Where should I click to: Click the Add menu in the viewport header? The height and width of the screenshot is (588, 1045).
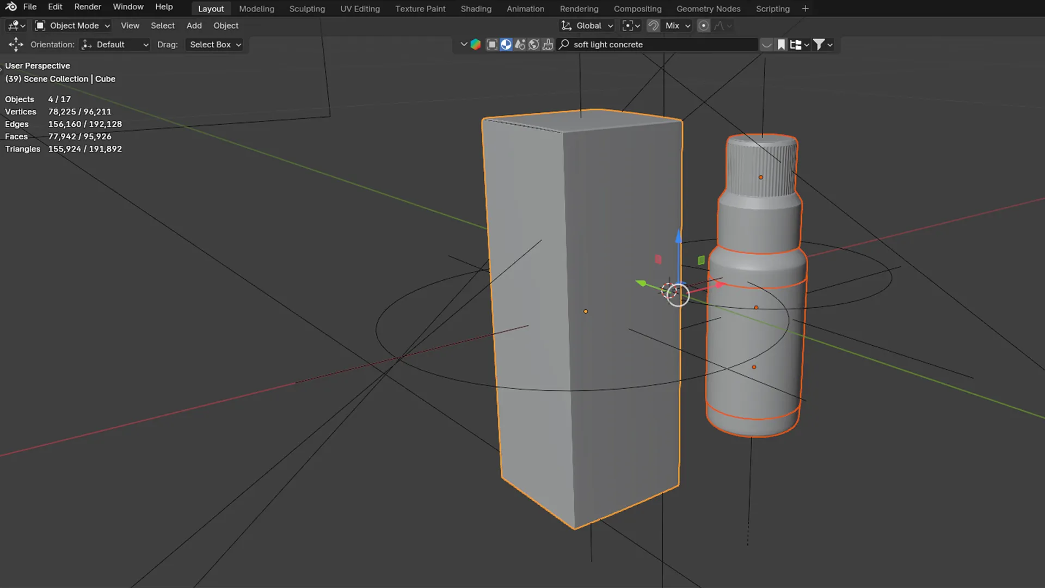pos(194,26)
